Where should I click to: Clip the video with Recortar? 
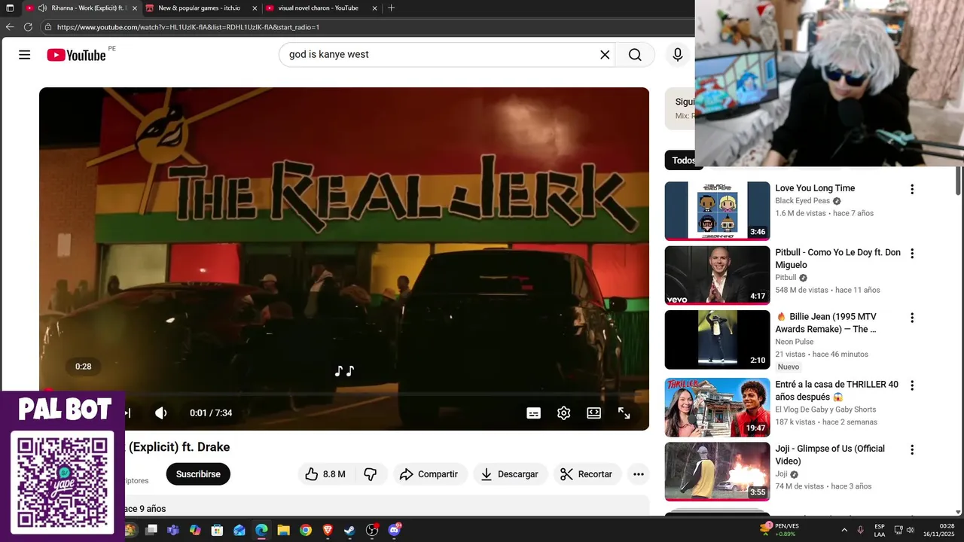pos(587,474)
